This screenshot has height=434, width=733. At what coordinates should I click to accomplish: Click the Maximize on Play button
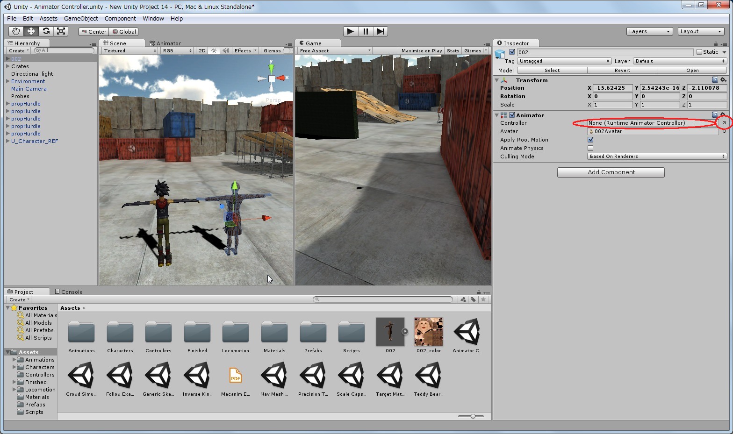click(x=421, y=50)
